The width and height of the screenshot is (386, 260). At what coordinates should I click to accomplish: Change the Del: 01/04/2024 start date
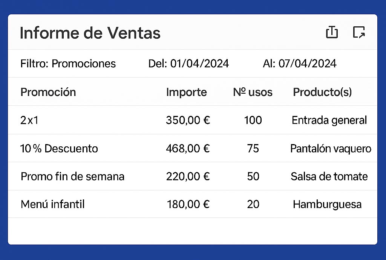pos(188,64)
